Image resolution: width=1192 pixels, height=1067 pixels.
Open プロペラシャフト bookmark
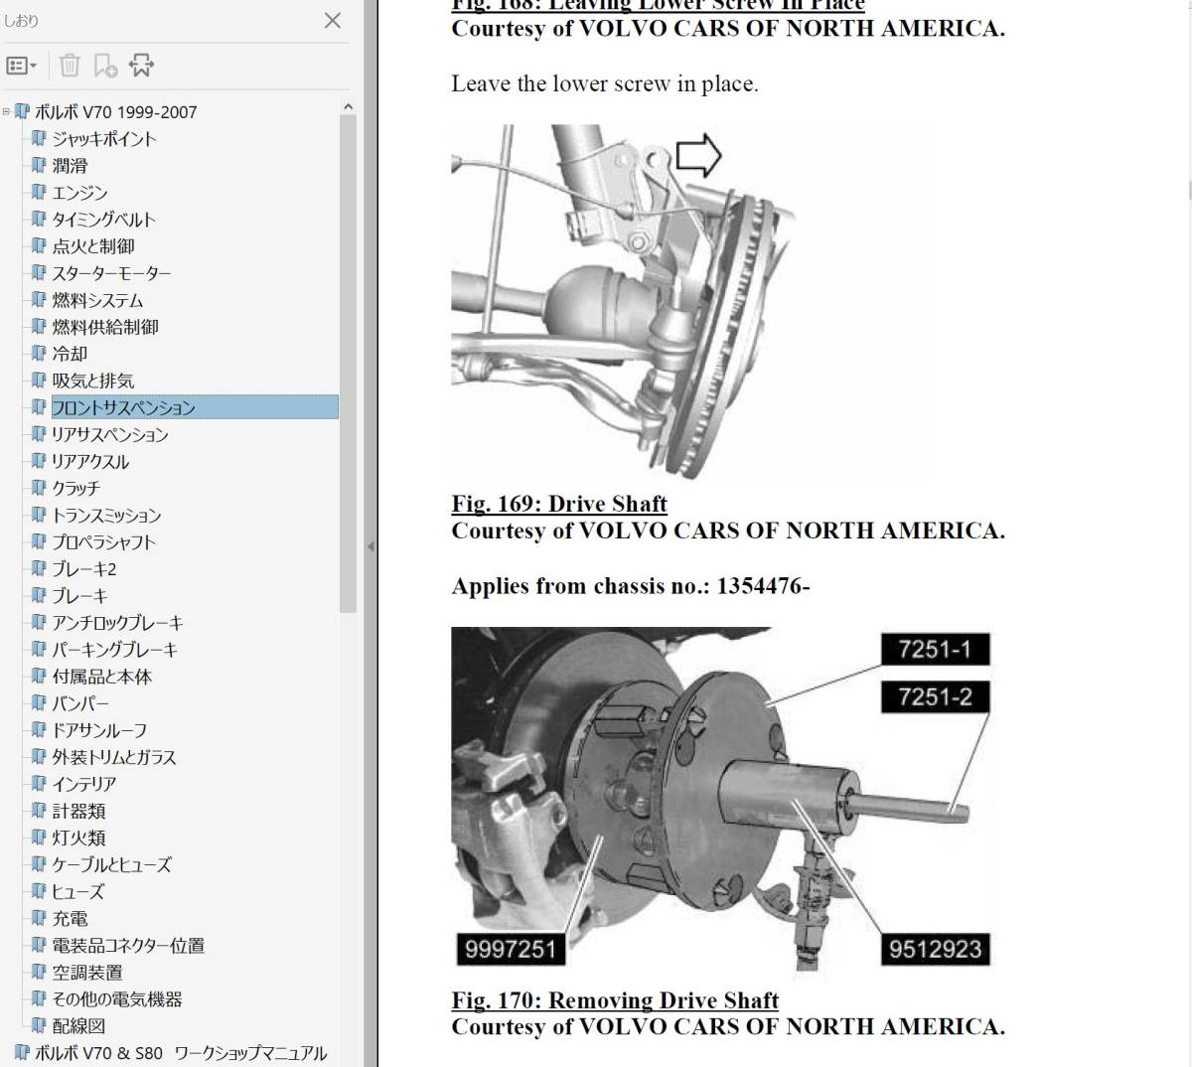click(x=103, y=541)
